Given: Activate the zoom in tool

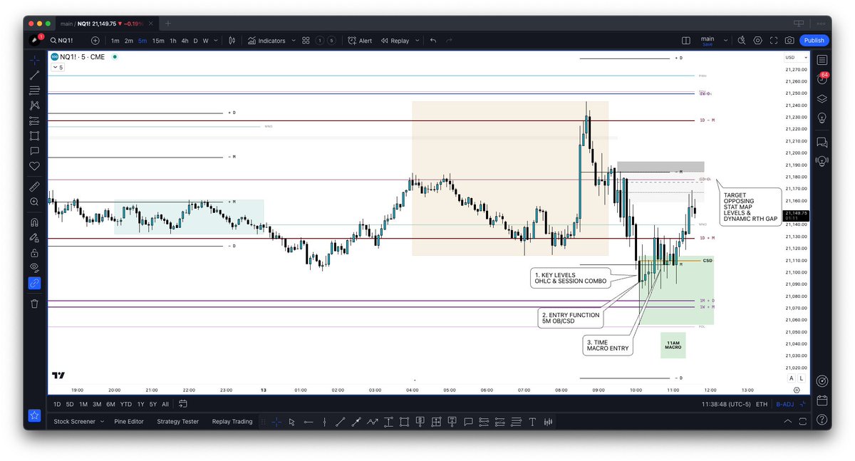Looking at the screenshot, I should 34,202.
